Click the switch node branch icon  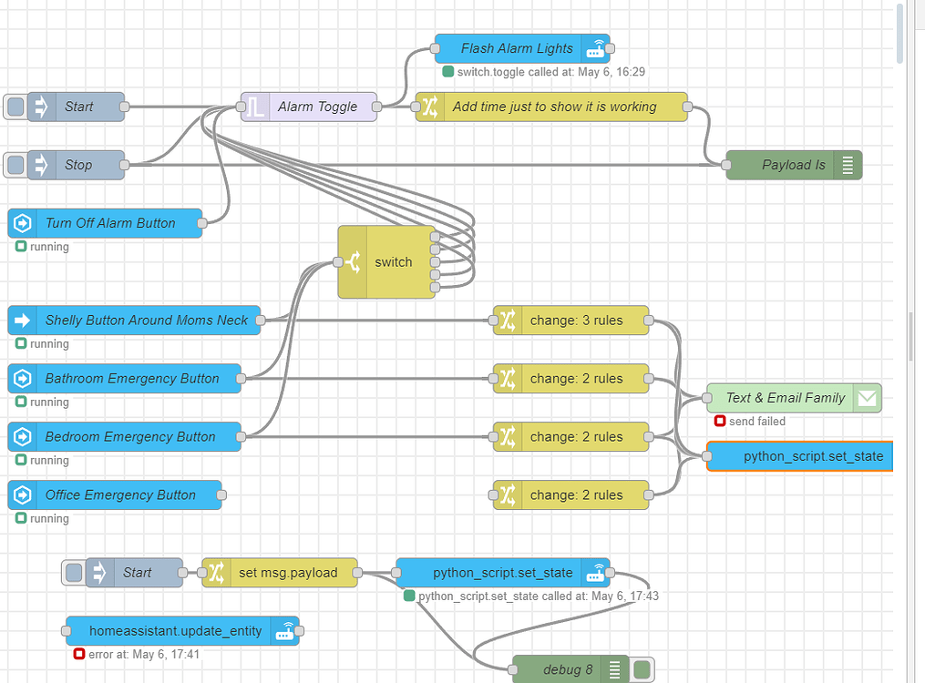point(353,262)
